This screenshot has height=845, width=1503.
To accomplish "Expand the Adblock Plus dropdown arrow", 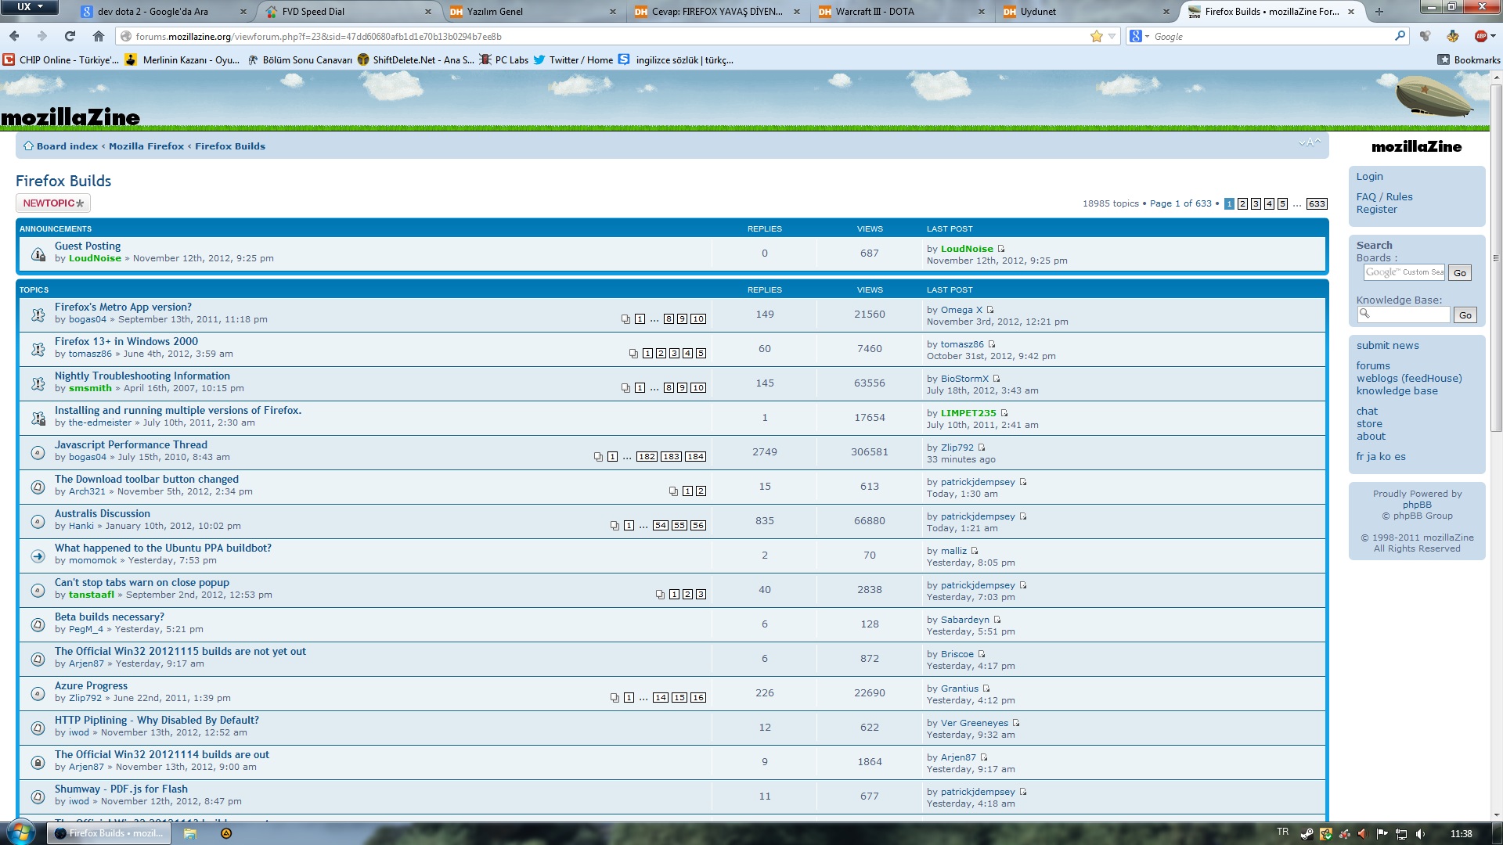I will (x=1493, y=36).
